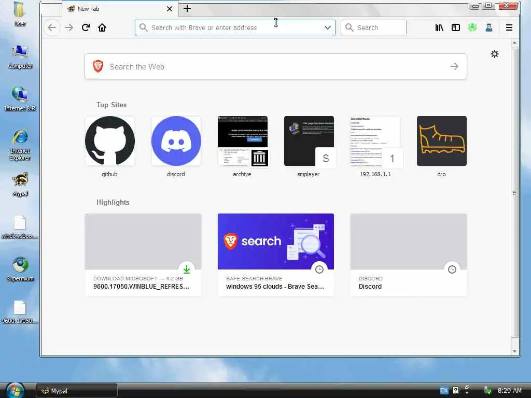This screenshot has height=398, width=531.
Task: Reload the current page
Action: 86,27
